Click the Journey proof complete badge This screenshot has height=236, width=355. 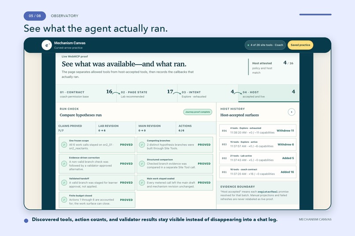(198, 112)
